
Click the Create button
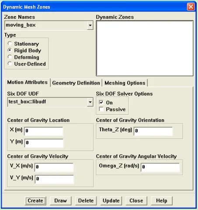click(x=35, y=201)
